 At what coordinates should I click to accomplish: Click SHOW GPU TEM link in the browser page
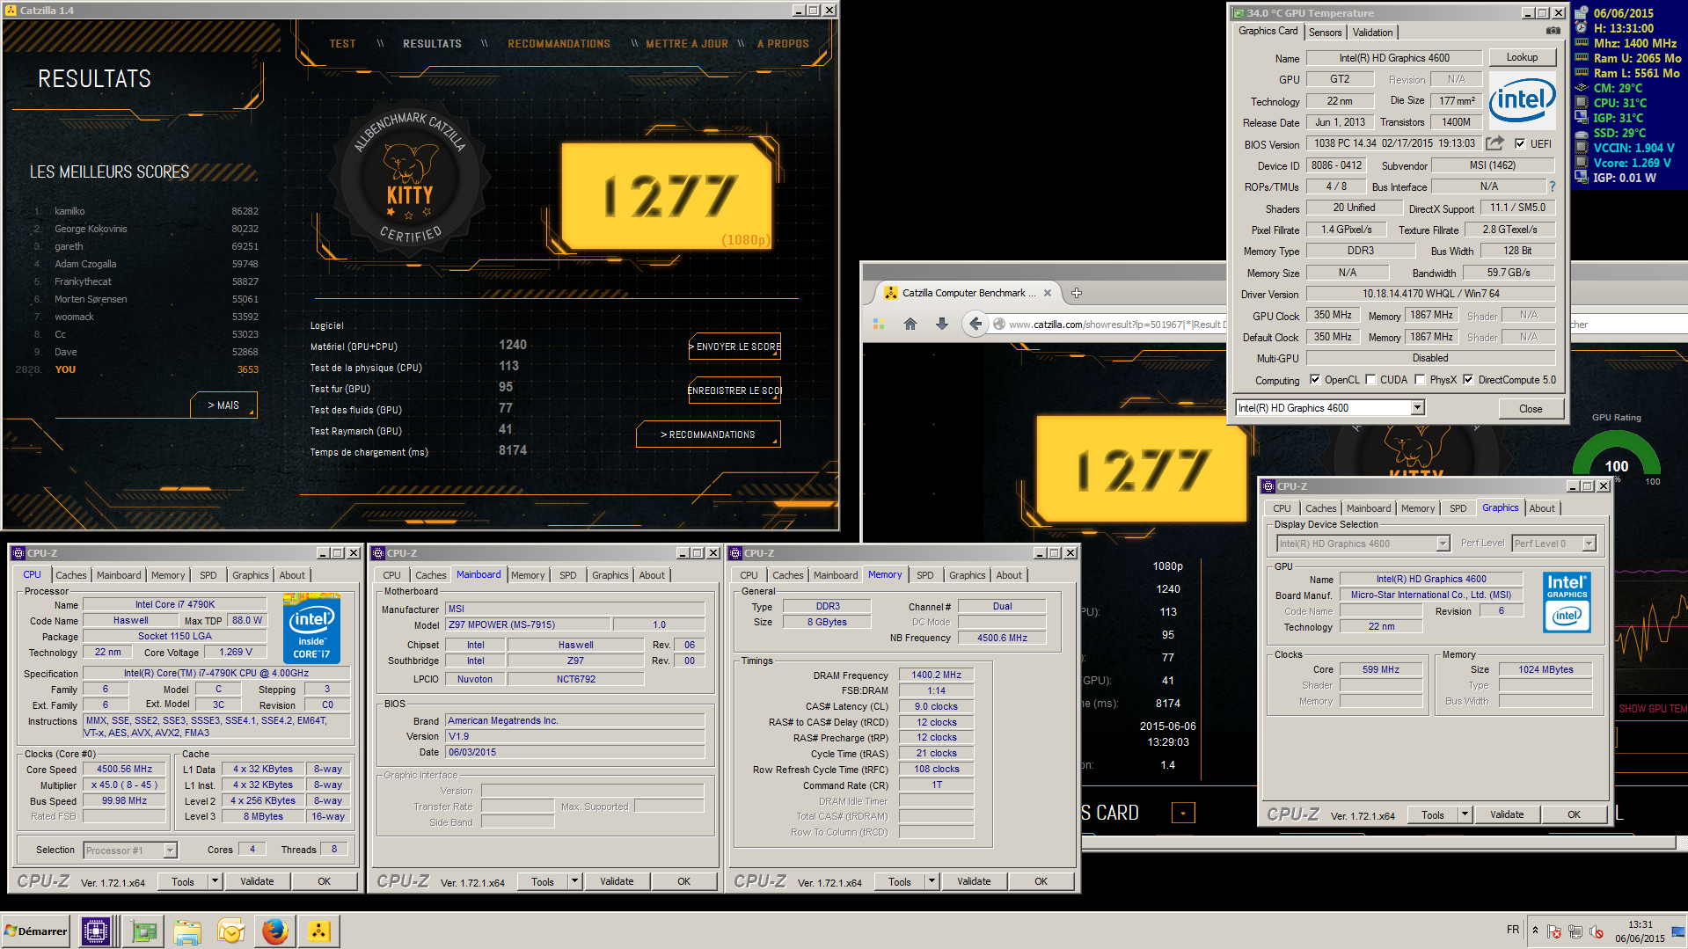pyautogui.click(x=1653, y=709)
